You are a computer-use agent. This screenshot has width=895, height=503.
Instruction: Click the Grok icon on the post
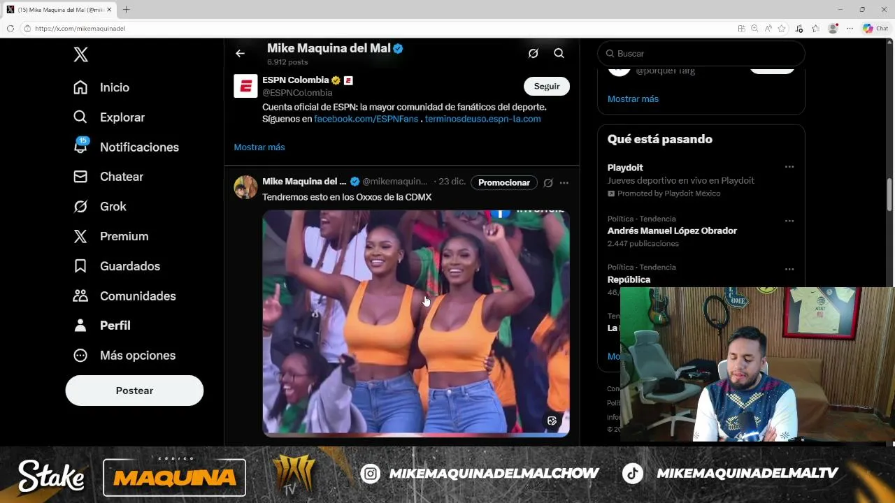(548, 183)
